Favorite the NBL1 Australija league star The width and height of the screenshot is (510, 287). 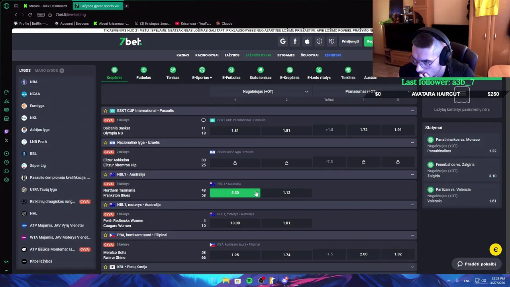[105, 175]
